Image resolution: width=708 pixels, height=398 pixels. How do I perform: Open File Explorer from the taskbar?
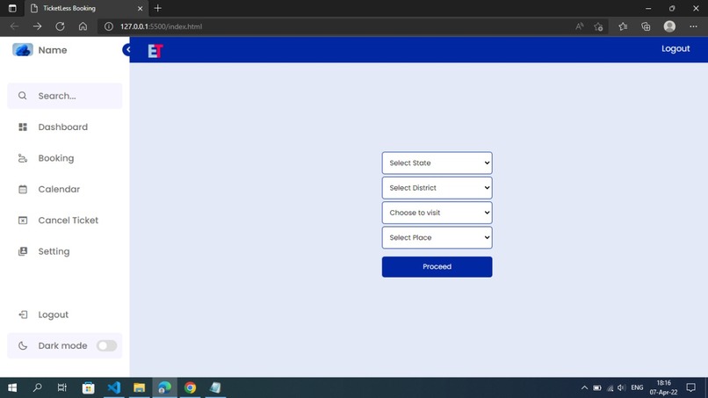139,387
